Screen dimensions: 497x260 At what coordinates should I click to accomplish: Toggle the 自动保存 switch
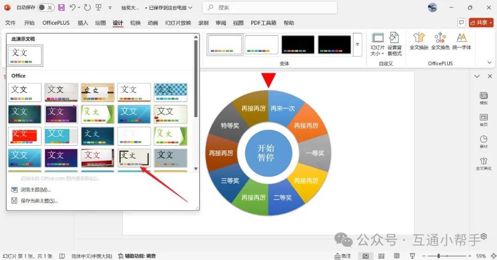(46, 7)
